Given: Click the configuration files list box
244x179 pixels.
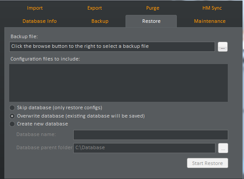Looking at the screenshot, I should point(118,83).
